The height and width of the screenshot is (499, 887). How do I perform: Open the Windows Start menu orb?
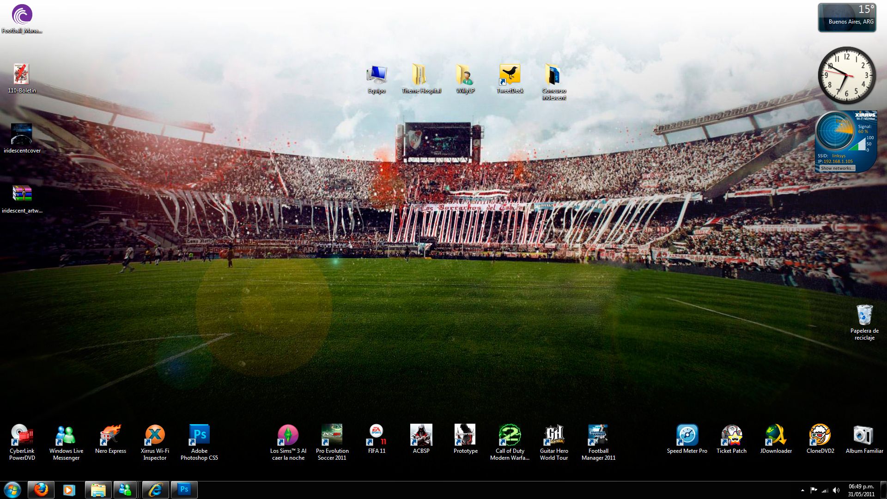pos(12,490)
